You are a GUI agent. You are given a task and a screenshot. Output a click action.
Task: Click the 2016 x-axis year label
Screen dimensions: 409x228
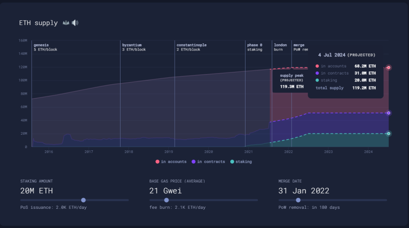tap(49, 152)
